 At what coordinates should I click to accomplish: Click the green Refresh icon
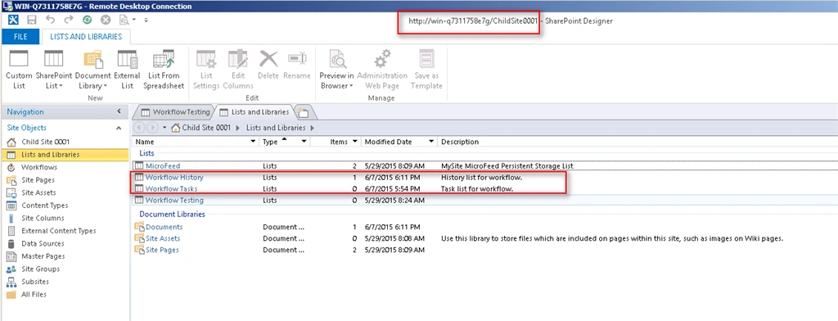click(87, 20)
